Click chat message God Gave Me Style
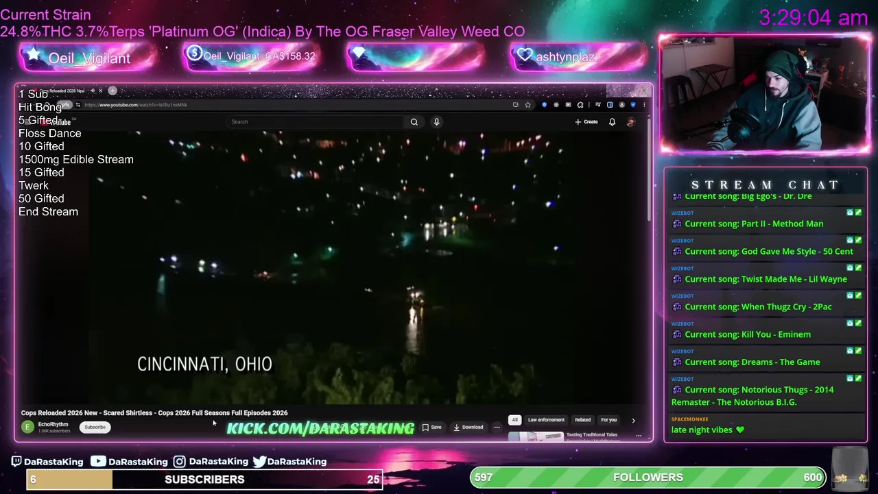This screenshot has height=494, width=878. tap(769, 251)
